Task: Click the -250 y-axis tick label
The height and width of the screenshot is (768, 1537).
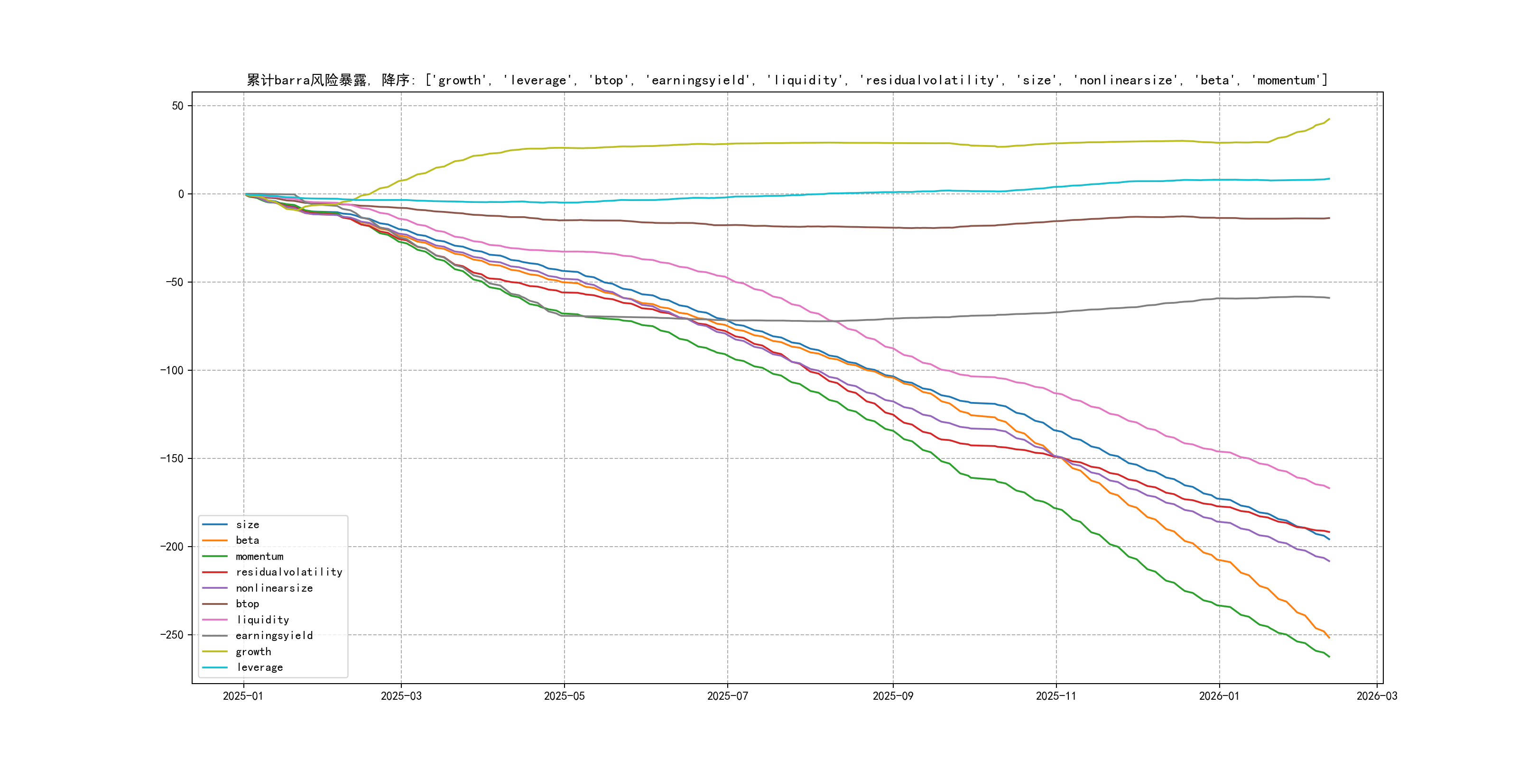Action: point(172,635)
